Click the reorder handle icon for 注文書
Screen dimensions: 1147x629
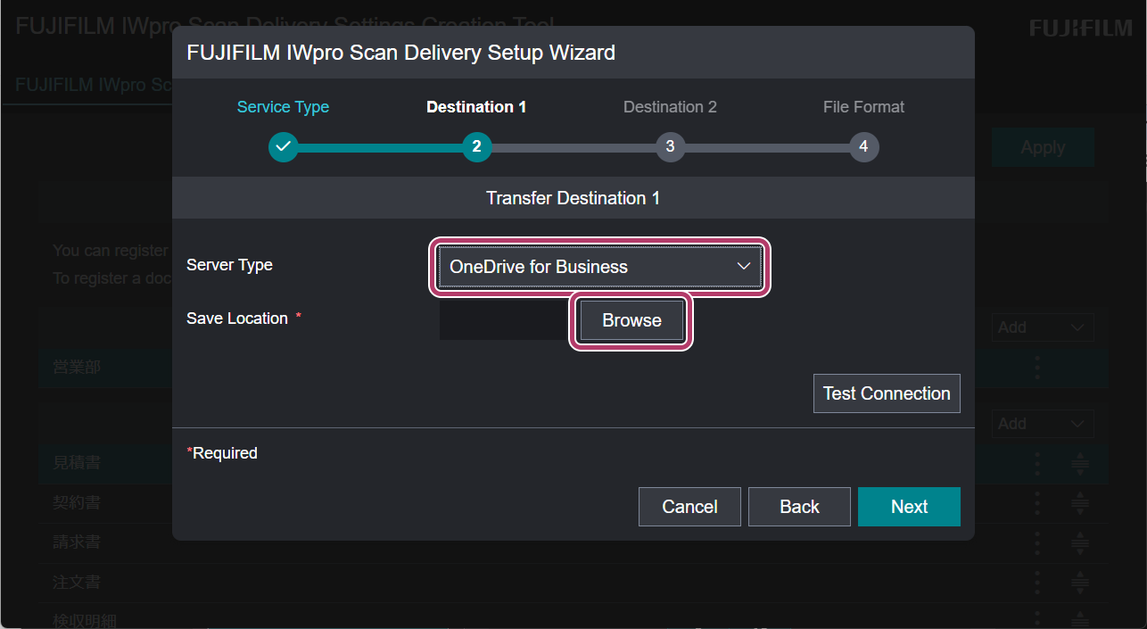(1080, 583)
